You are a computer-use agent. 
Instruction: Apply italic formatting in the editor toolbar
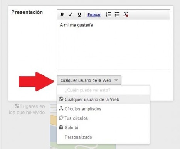point(71,14)
